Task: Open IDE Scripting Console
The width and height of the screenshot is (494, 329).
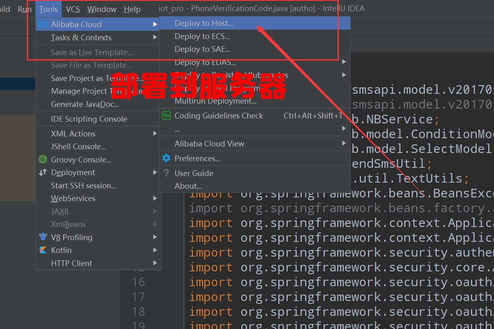Action: (98, 119)
